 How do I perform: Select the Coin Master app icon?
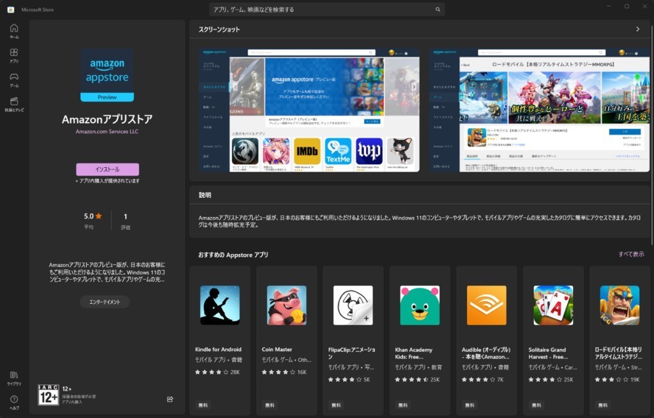coord(285,306)
